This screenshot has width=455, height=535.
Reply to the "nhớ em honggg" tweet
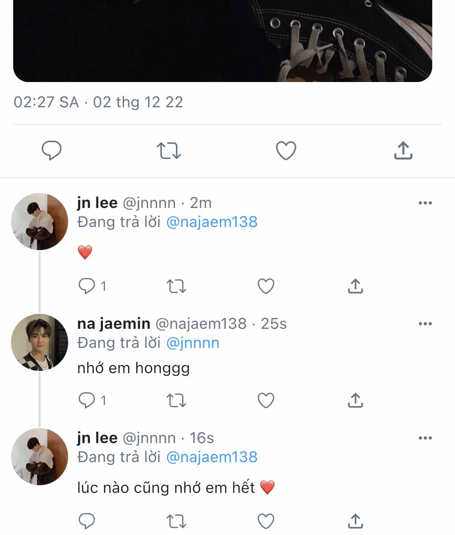click(x=87, y=400)
